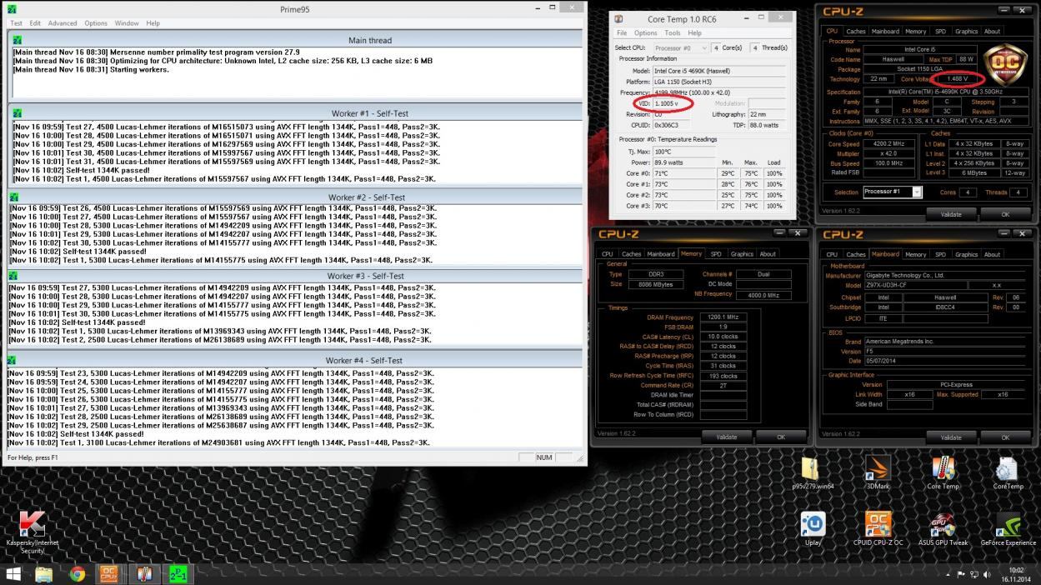1041x585 pixels.
Task: Open the taskbar clock showing 10:02
Action: (1016, 574)
